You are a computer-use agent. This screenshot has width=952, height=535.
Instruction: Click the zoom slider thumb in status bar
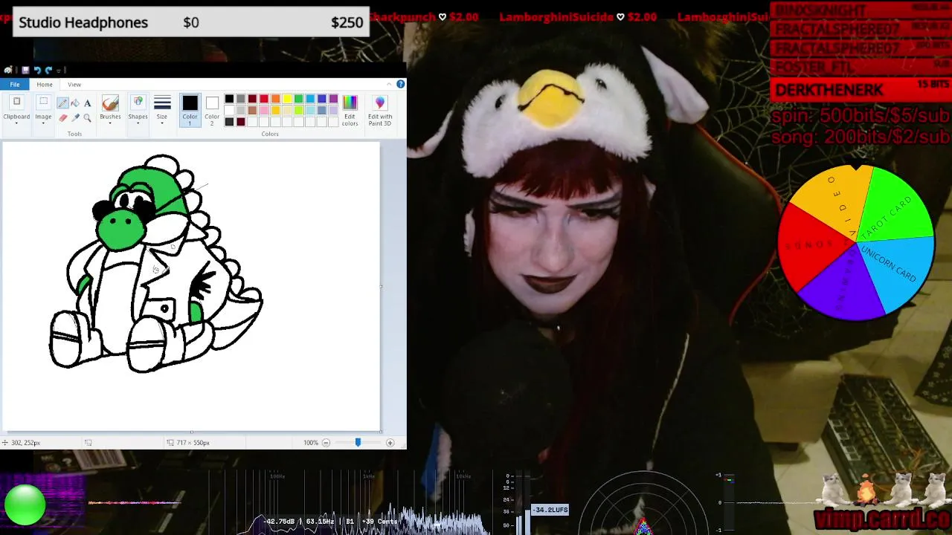358,443
